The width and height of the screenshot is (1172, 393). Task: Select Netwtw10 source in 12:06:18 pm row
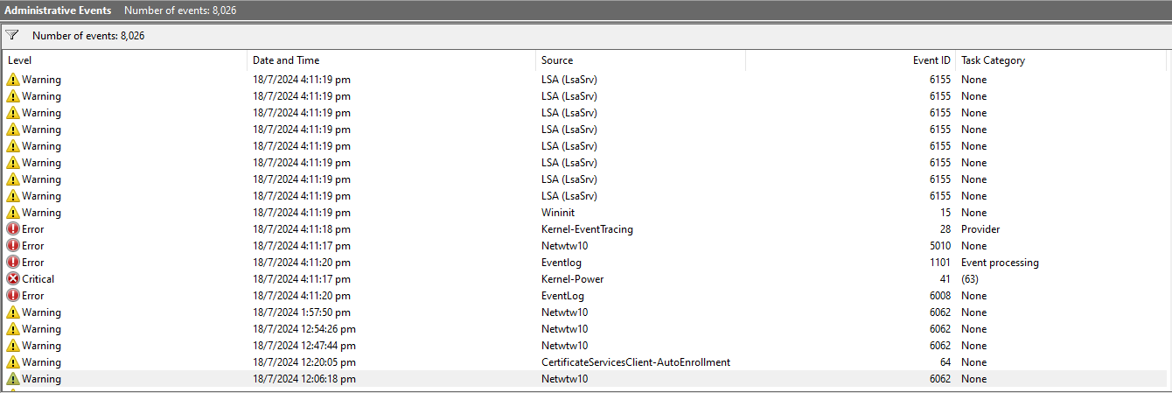point(564,379)
